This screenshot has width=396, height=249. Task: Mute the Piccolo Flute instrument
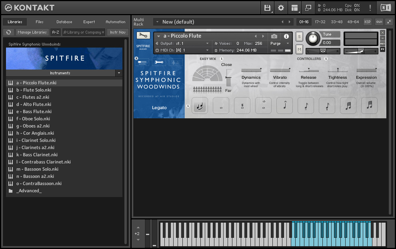(299, 49)
